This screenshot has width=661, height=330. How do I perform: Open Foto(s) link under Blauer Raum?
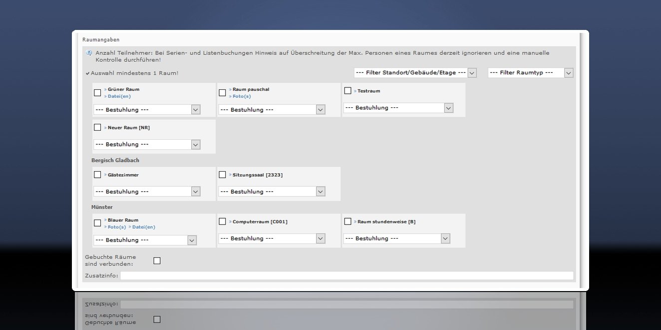tap(117, 227)
